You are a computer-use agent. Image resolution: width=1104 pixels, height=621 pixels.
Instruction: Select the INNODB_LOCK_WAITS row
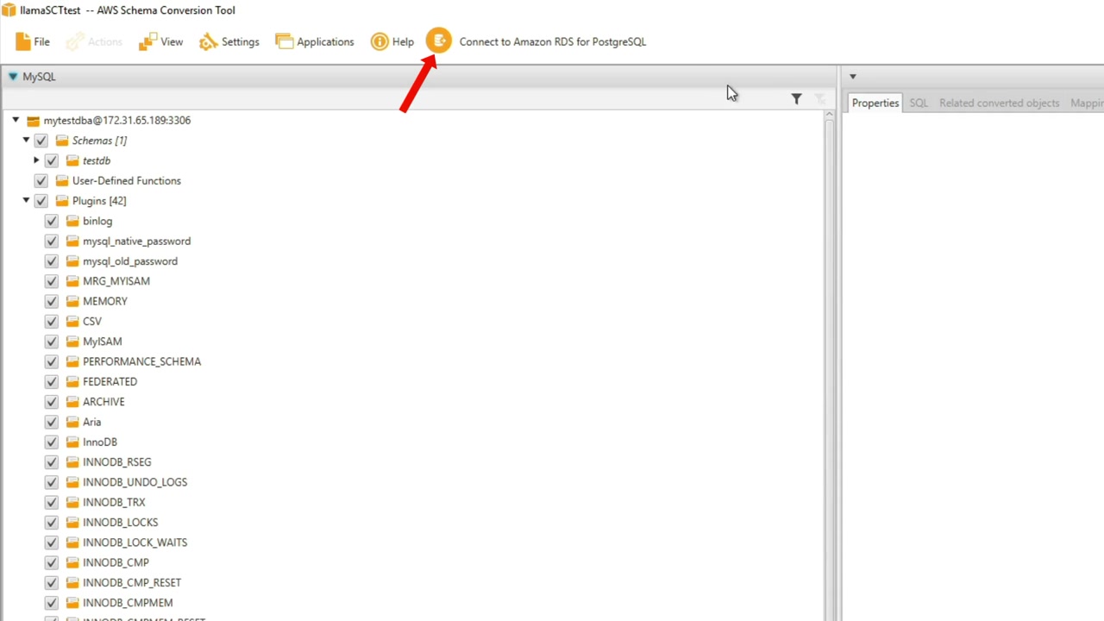click(135, 543)
